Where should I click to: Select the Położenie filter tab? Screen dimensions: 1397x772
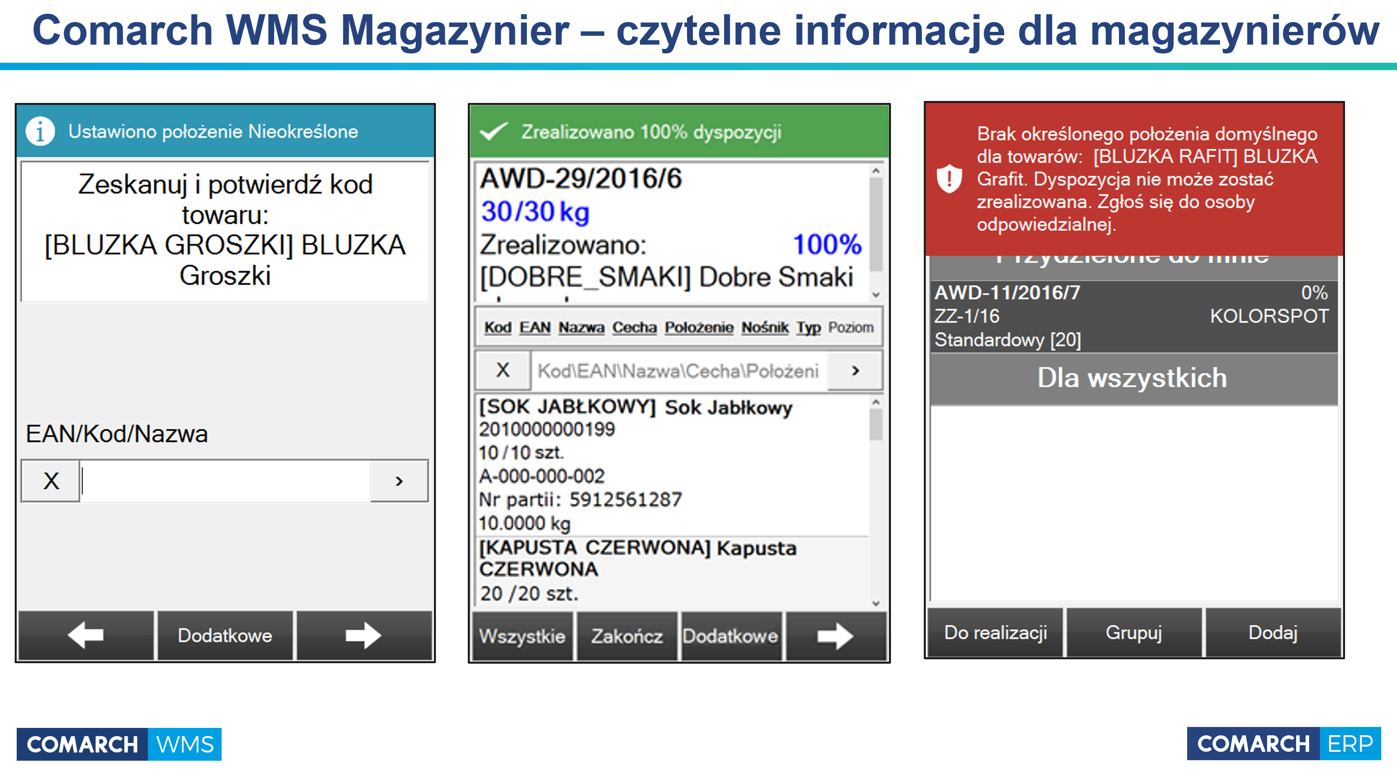coord(699,327)
